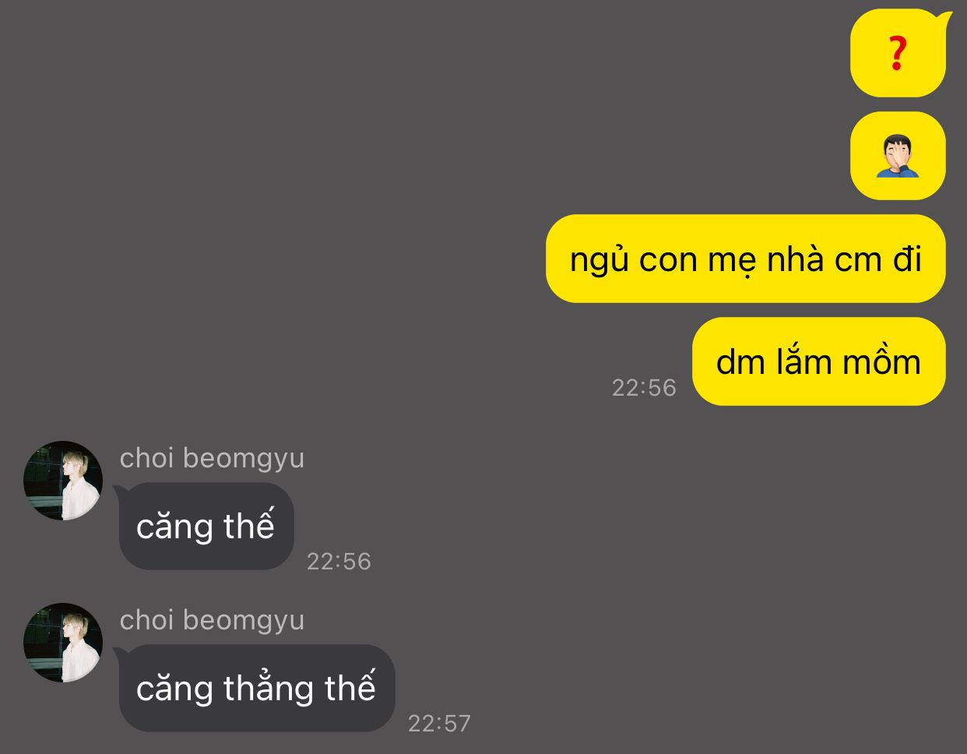Click the choi beomgyu name above 'căng thẳng thế'
The width and height of the screenshot is (967, 754).
click(212, 620)
